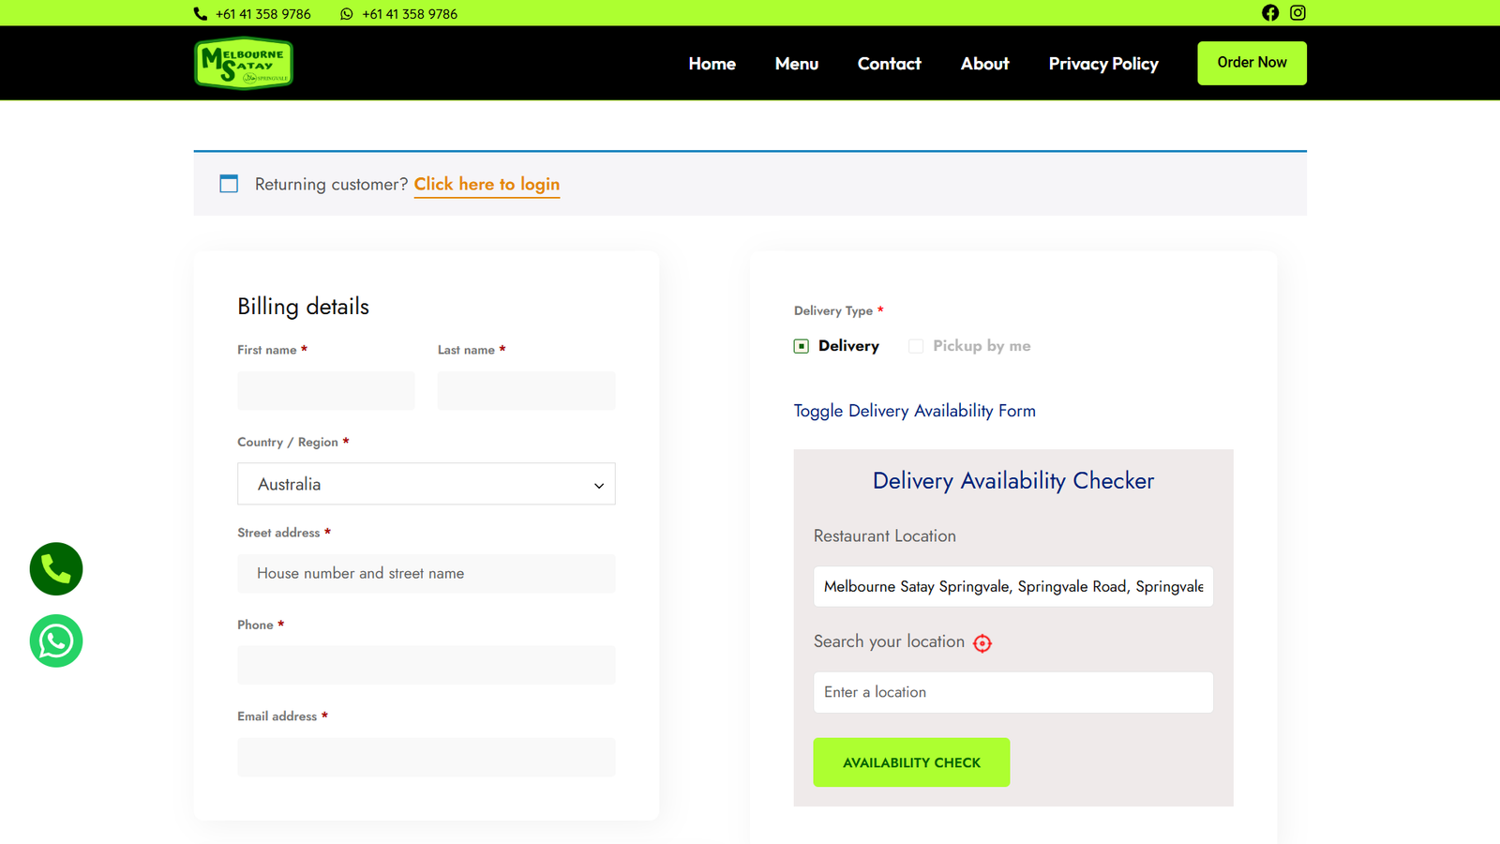
Task: Open the Menu navigation item
Action: coord(797,64)
